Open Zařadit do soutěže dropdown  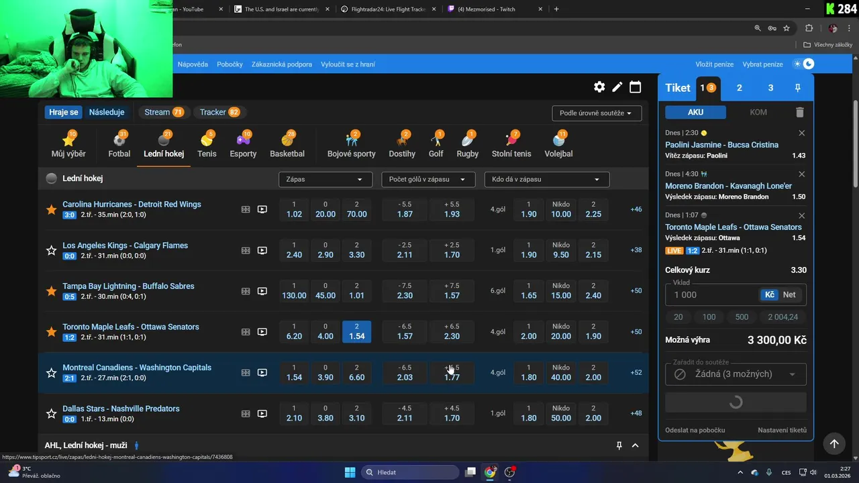(736, 374)
